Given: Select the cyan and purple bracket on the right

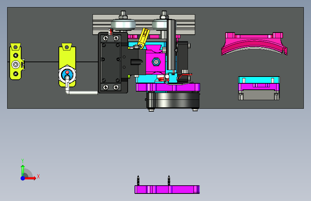Looking at the screenshot, I should click(259, 88).
